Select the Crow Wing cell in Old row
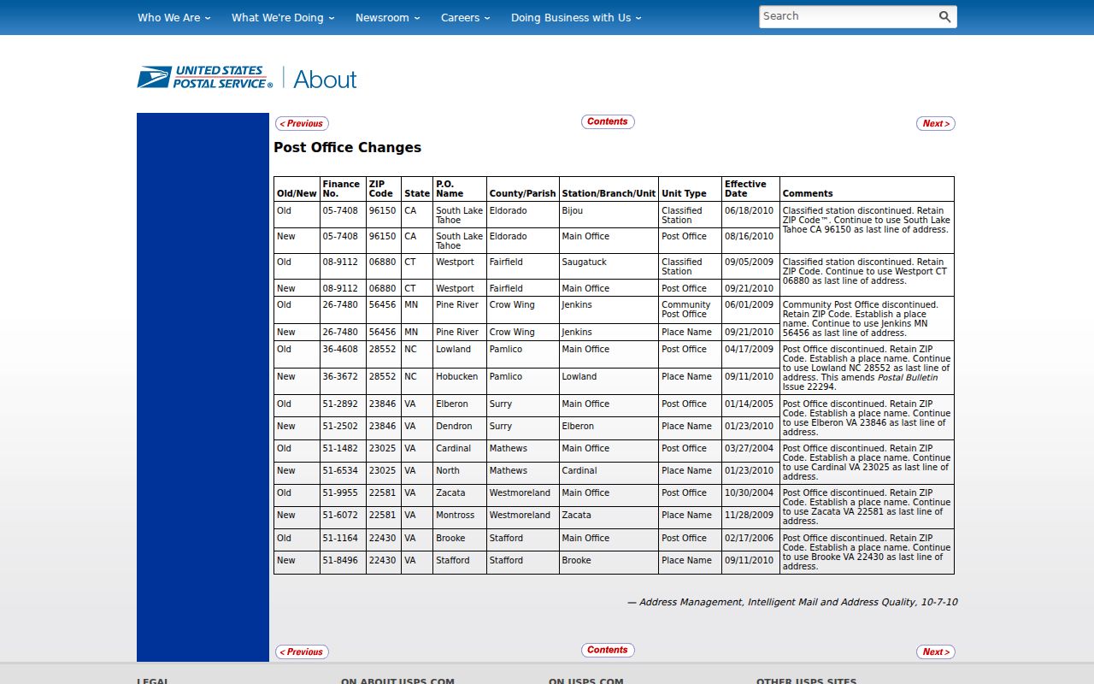 [x=522, y=310]
